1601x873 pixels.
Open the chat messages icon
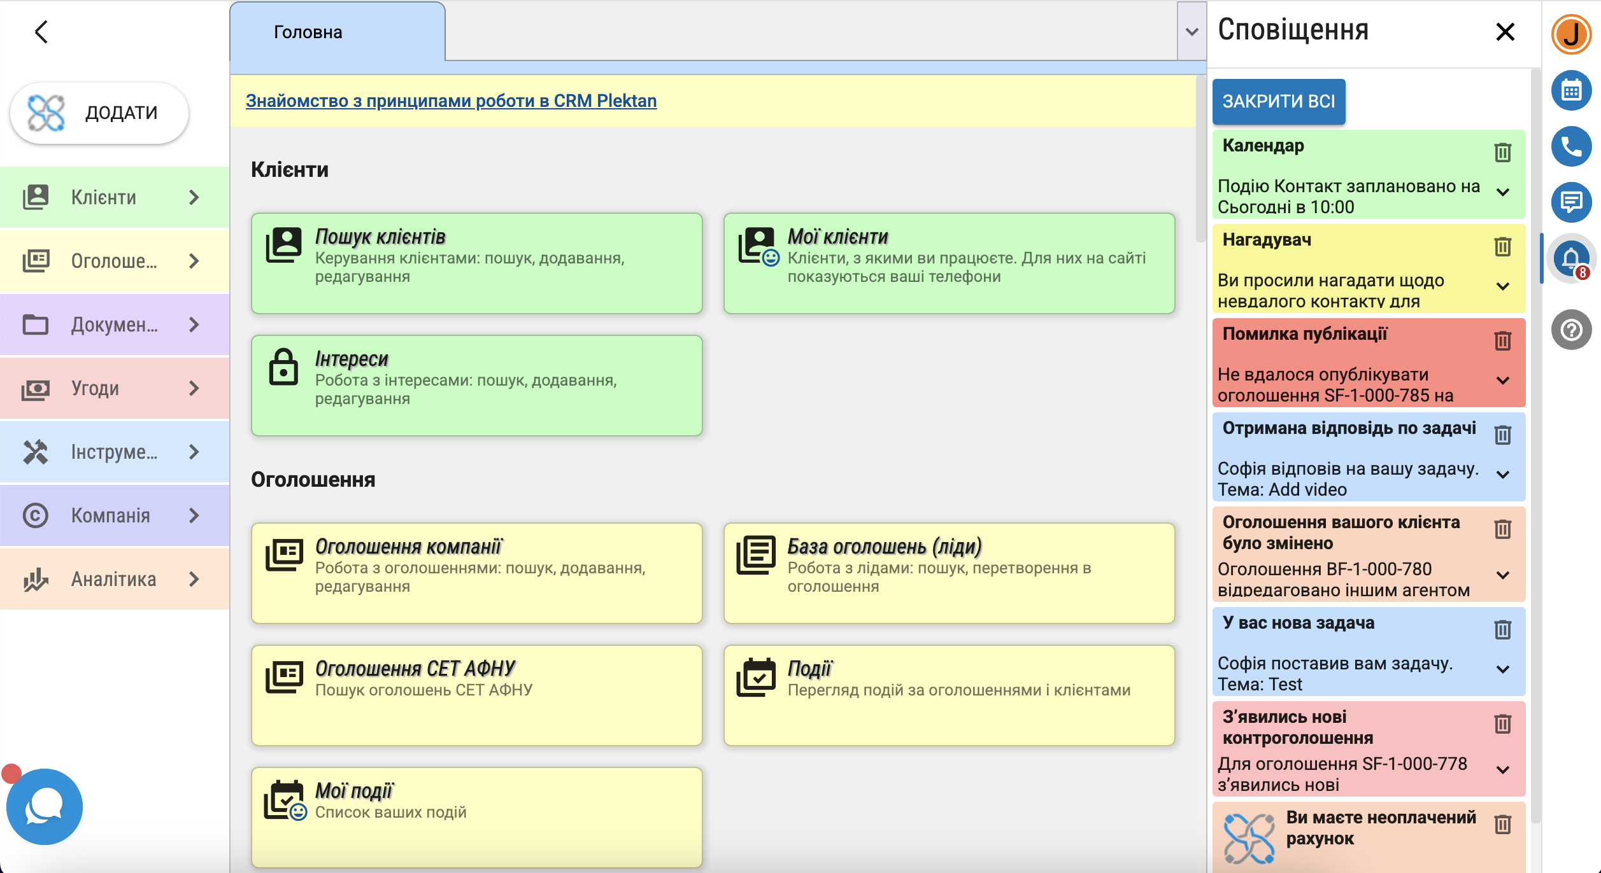pos(1570,202)
